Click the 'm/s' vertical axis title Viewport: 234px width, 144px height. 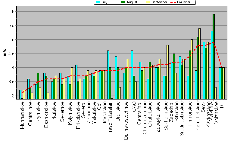tap(5, 52)
